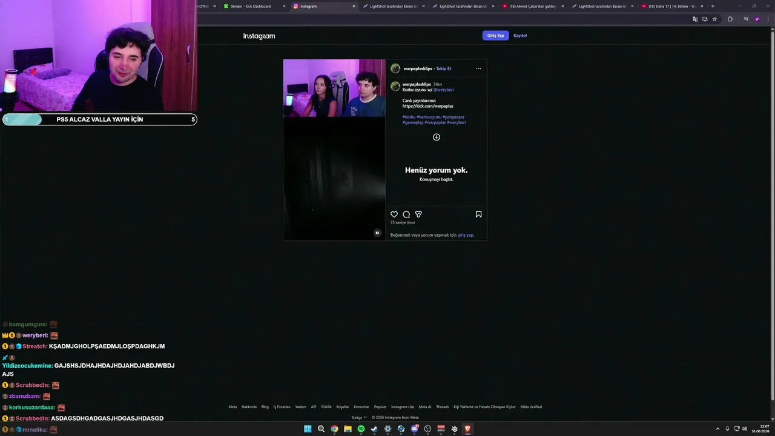Image resolution: width=775 pixels, height=436 pixels.
Task: Open the #korkuoyunu hashtag
Action: (429, 117)
